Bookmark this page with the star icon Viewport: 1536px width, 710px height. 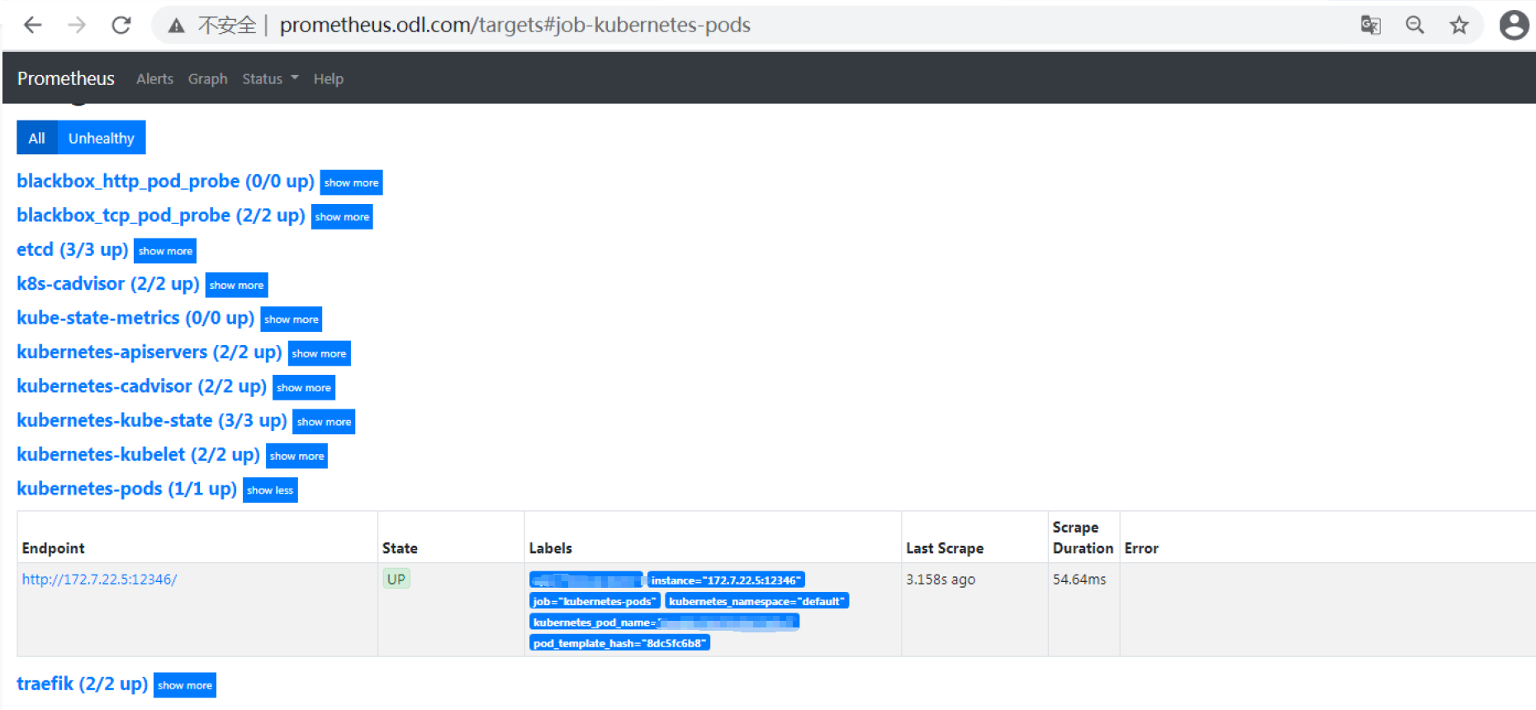coord(1459,25)
